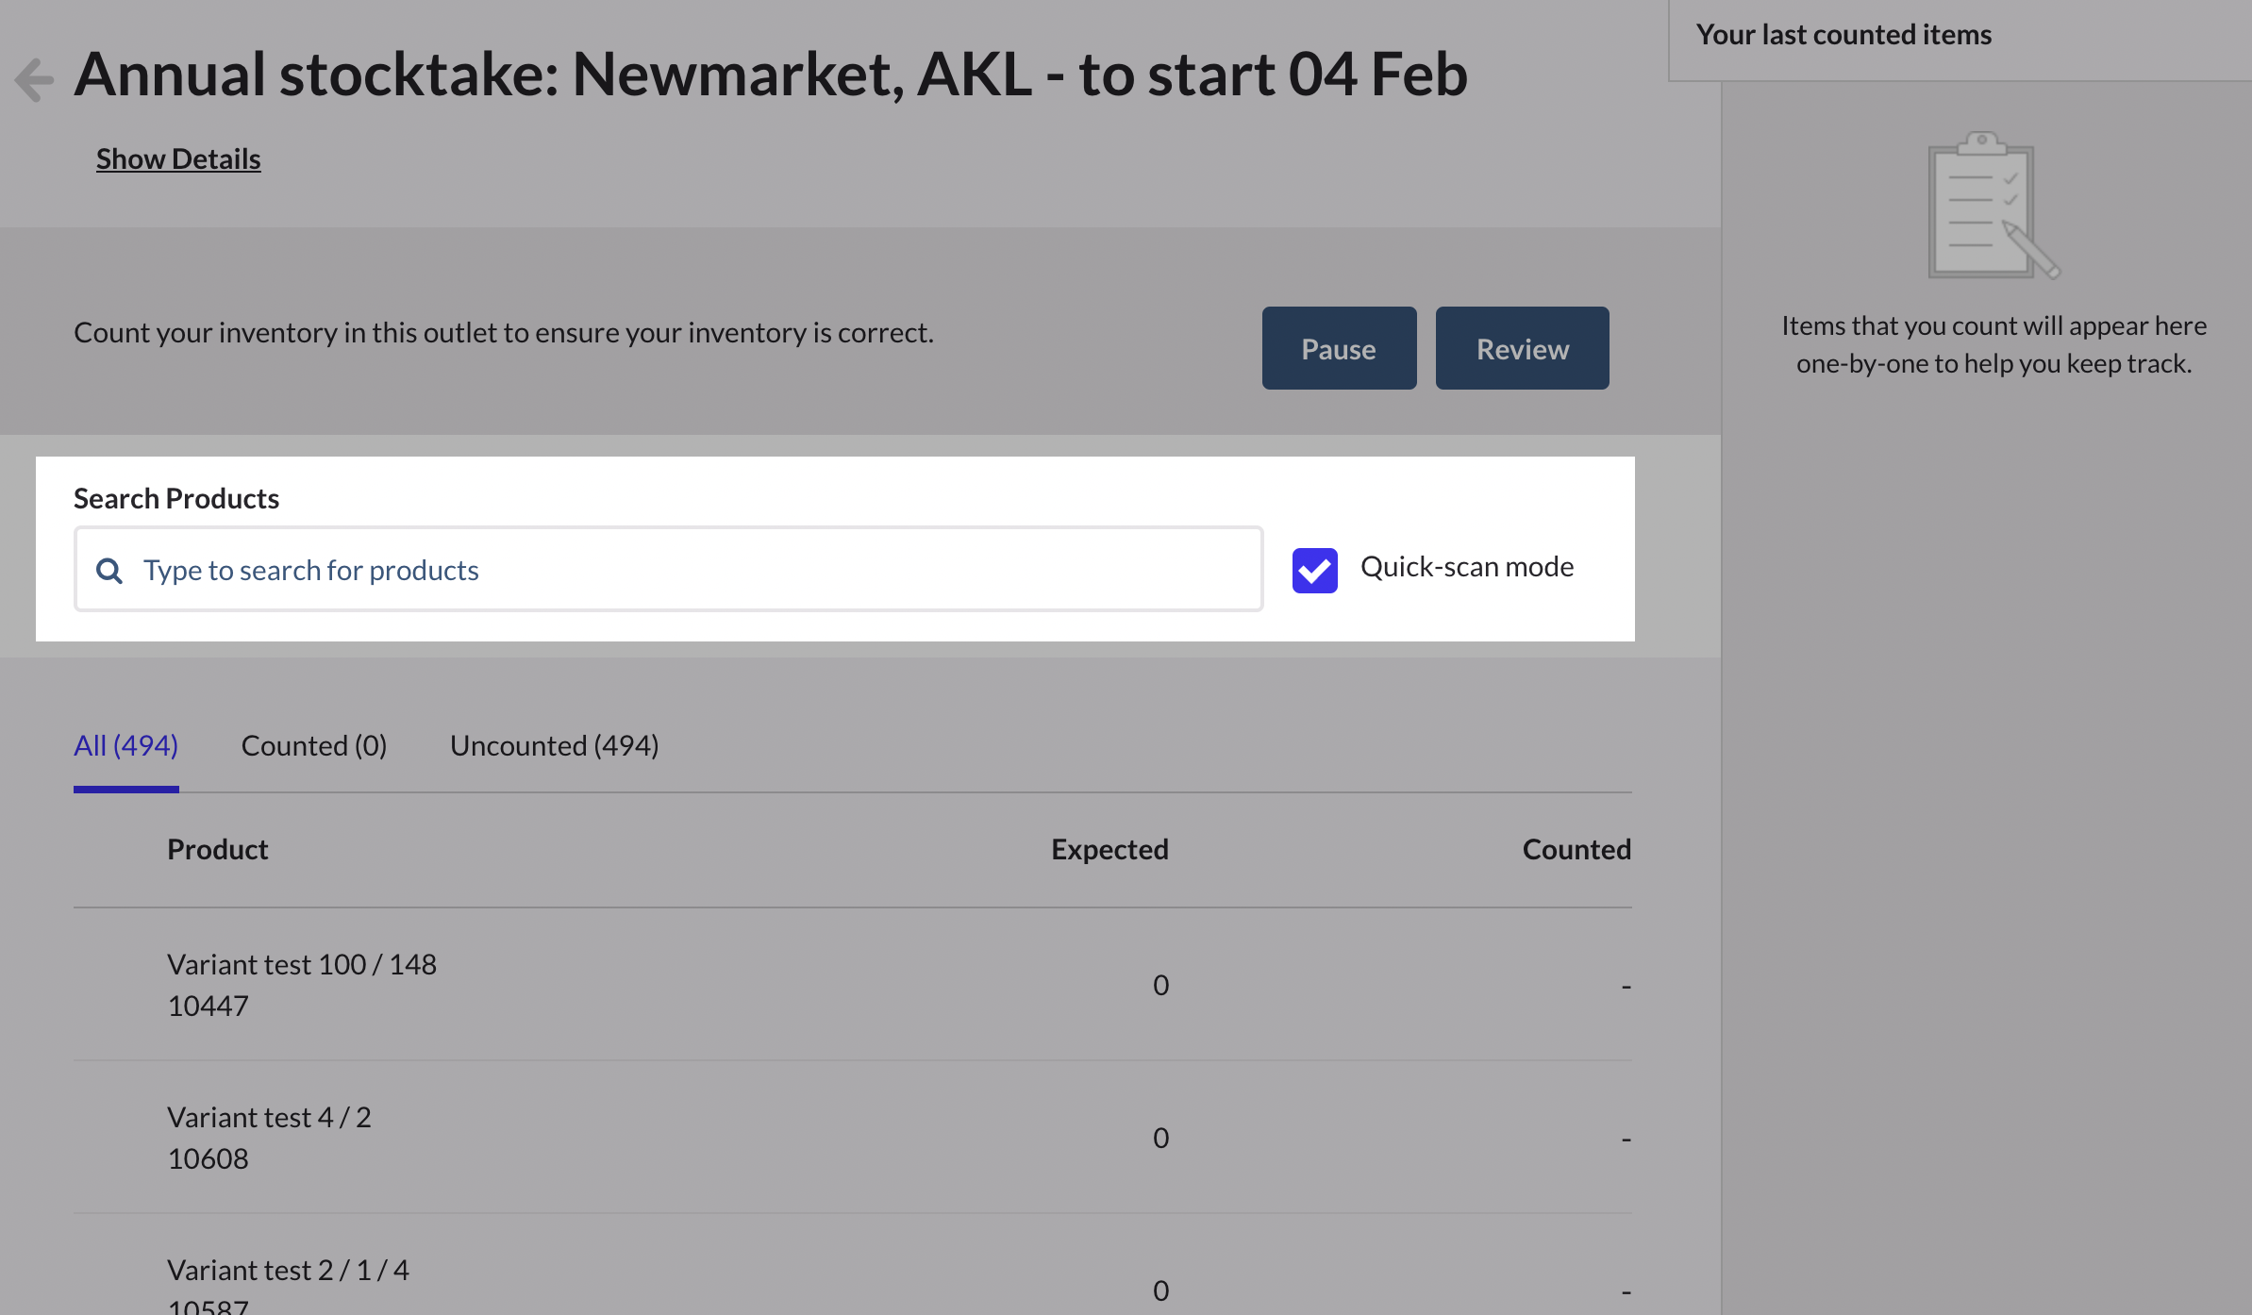Select the Variant test 2 / 1 / 4 row
This screenshot has height=1315, width=2252.
(x=288, y=1283)
